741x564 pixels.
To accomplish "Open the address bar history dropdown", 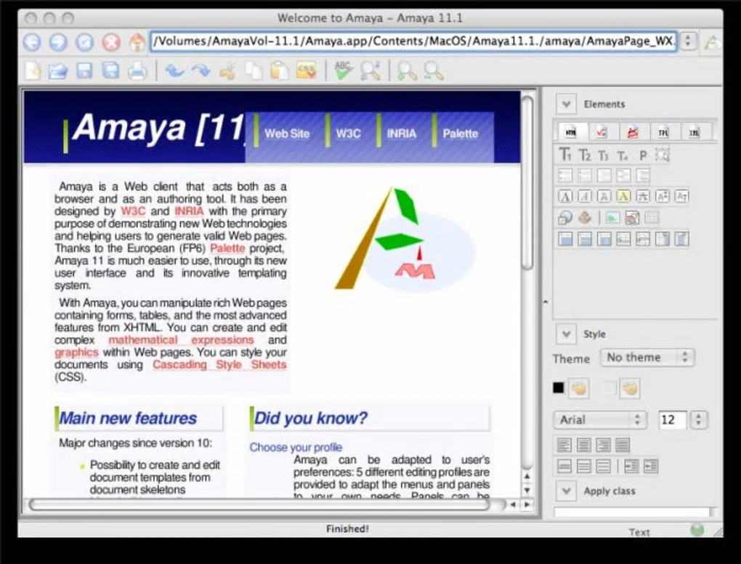I will tap(688, 41).
